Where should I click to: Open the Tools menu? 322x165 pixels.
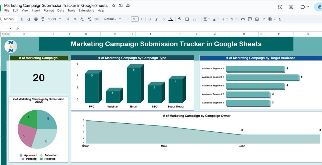point(71,11)
